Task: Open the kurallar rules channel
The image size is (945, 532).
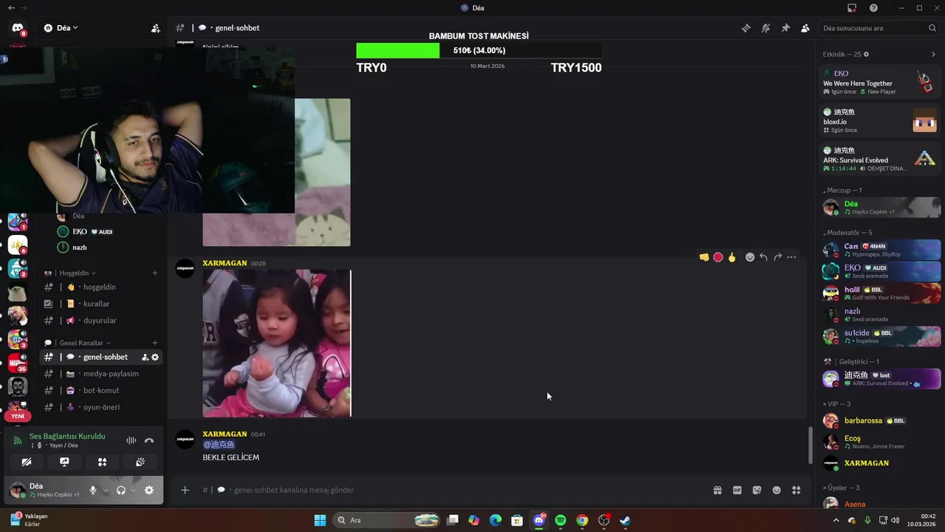Action: 101,304
